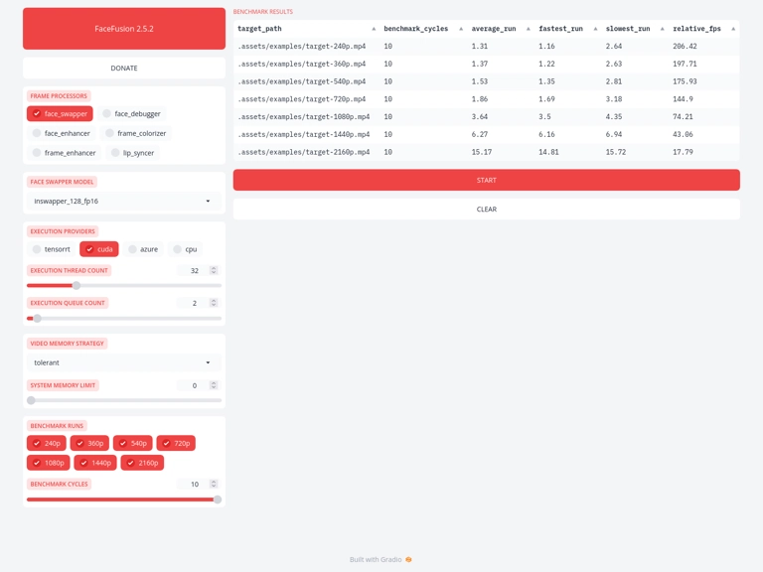Click the Benchmark Cycles stepper arrows

tap(214, 484)
